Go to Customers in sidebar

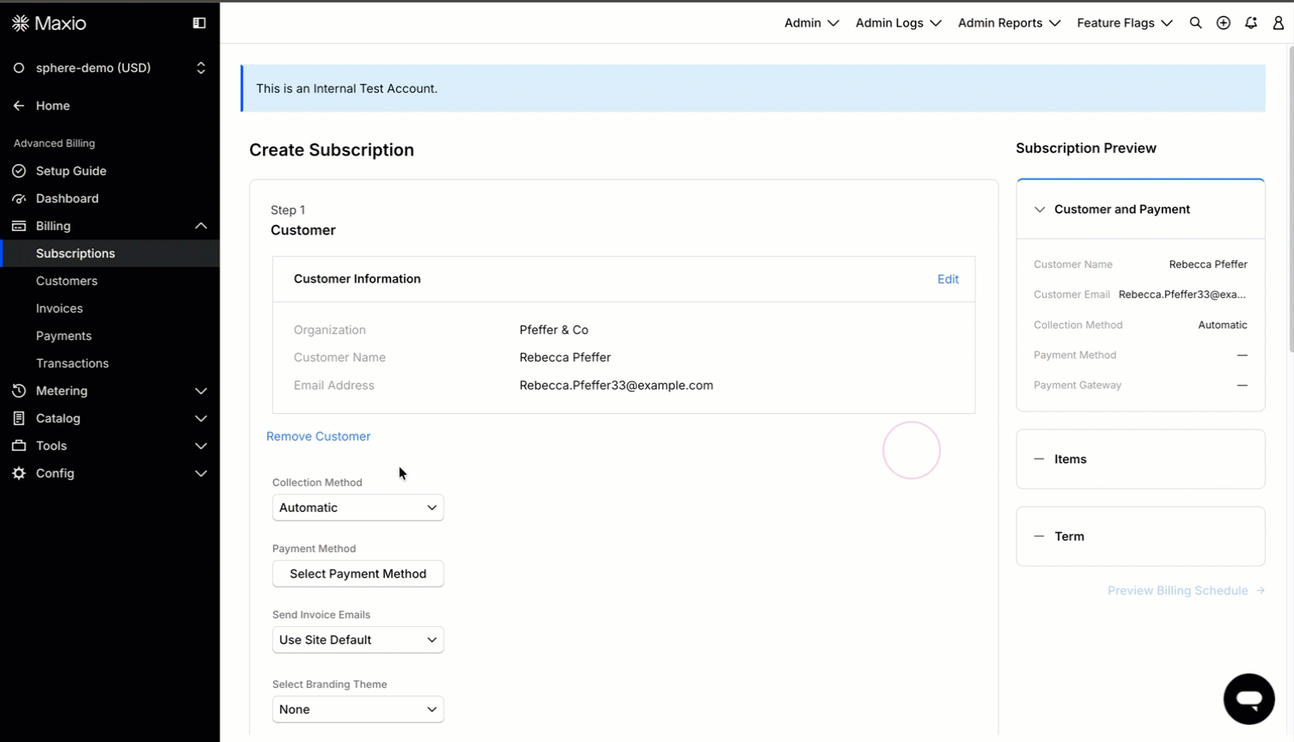click(66, 281)
